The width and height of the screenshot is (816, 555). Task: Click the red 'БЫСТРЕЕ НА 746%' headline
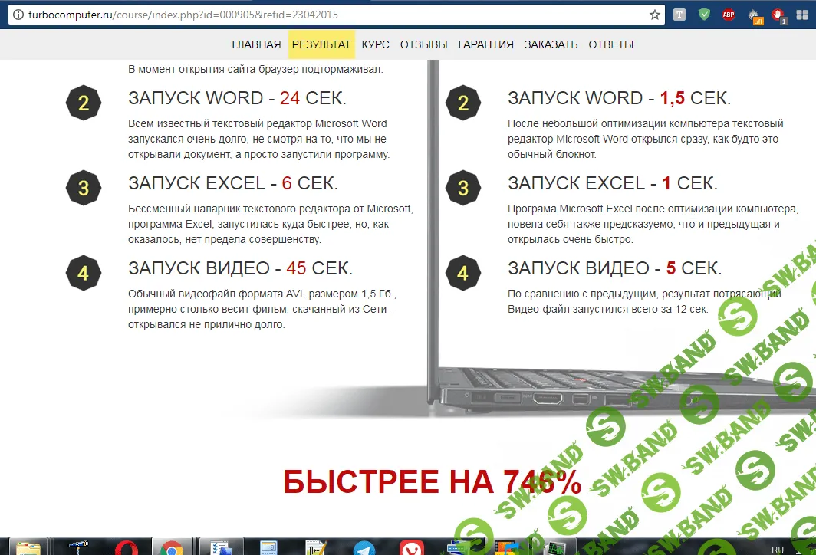433,481
